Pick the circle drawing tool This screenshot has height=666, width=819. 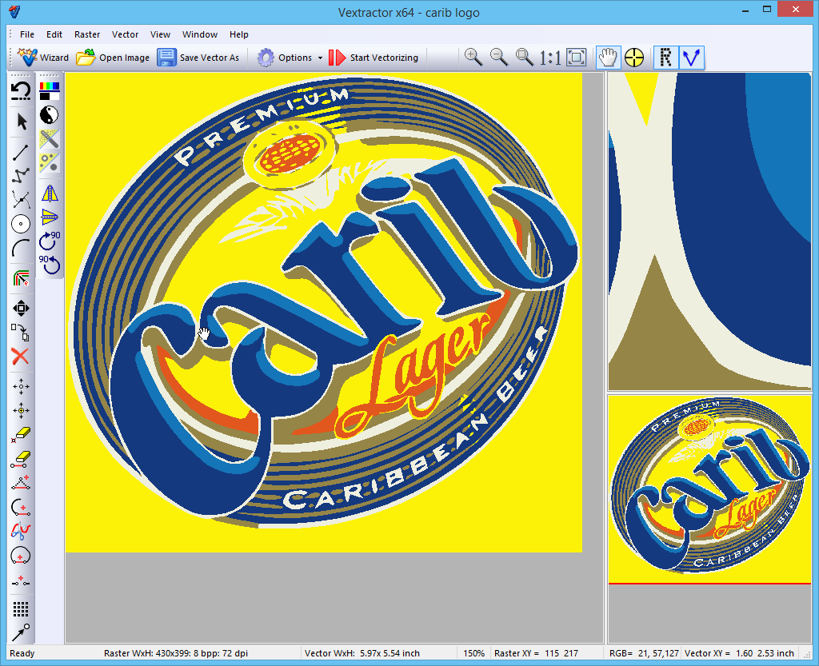click(x=22, y=224)
